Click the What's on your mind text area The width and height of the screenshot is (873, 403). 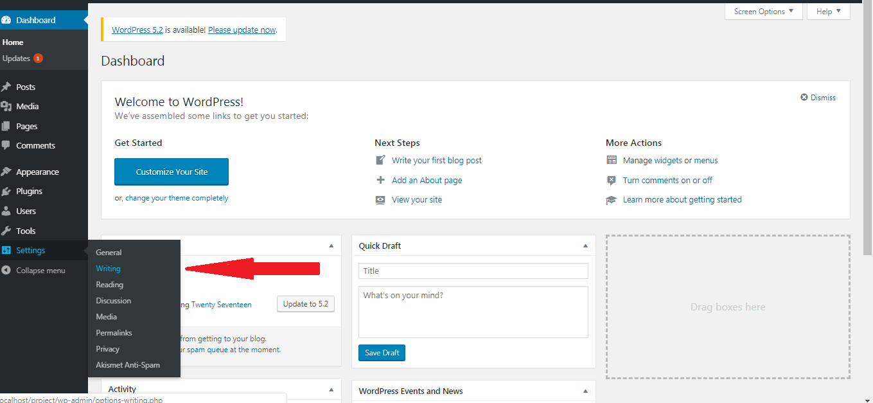click(x=473, y=312)
